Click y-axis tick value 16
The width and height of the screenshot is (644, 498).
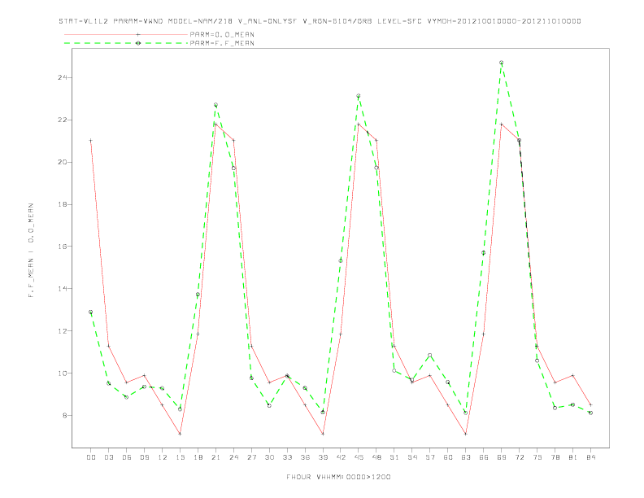[63, 246]
